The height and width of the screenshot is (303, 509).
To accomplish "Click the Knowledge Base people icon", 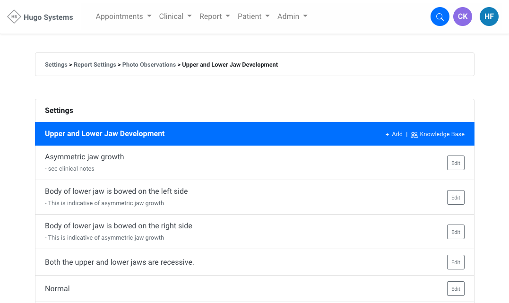I will click(x=414, y=135).
